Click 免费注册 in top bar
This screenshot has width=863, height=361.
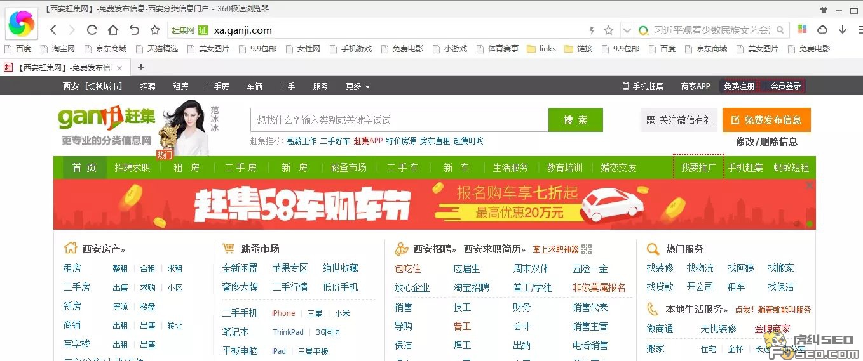739,86
